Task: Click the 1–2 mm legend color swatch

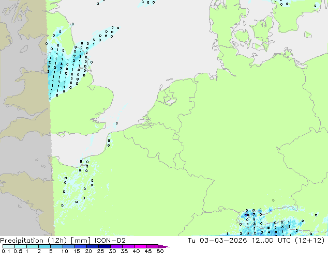Action: pyautogui.click(x=33, y=246)
